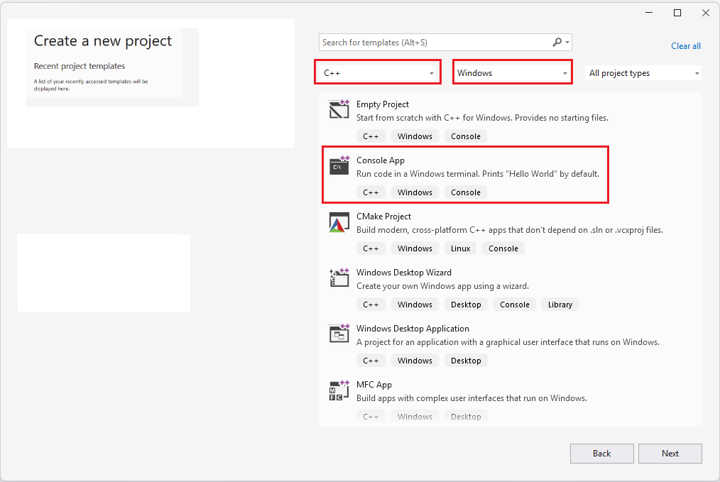
Task: Click the search magnifier icon
Action: tap(557, 42)
